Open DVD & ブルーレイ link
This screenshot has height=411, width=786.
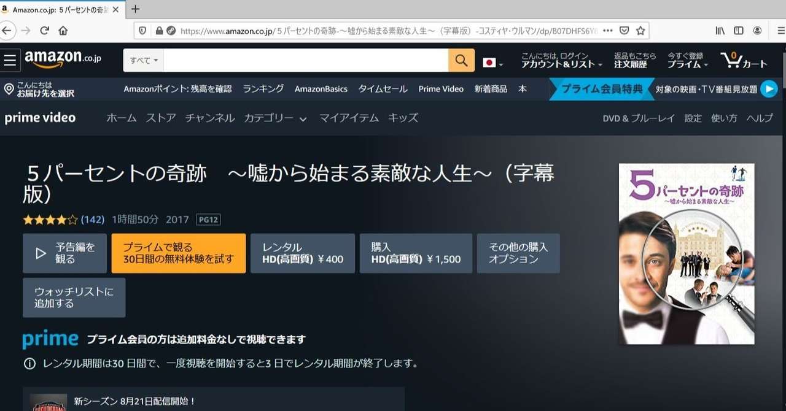(x=639, y=118)
